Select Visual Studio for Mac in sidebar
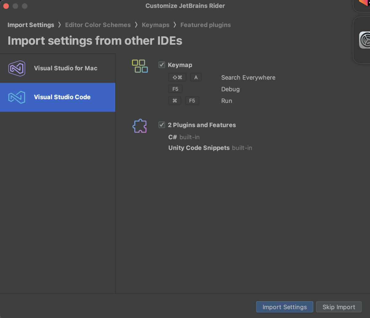 coord(65,68)
